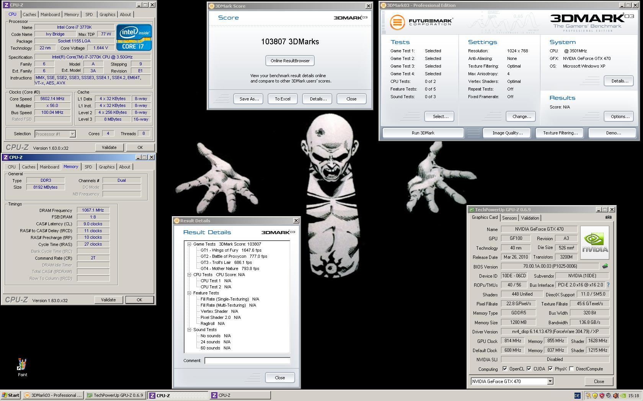Click Close button in GPU-Z window
643x401 pixels.
tap(599, 382)
